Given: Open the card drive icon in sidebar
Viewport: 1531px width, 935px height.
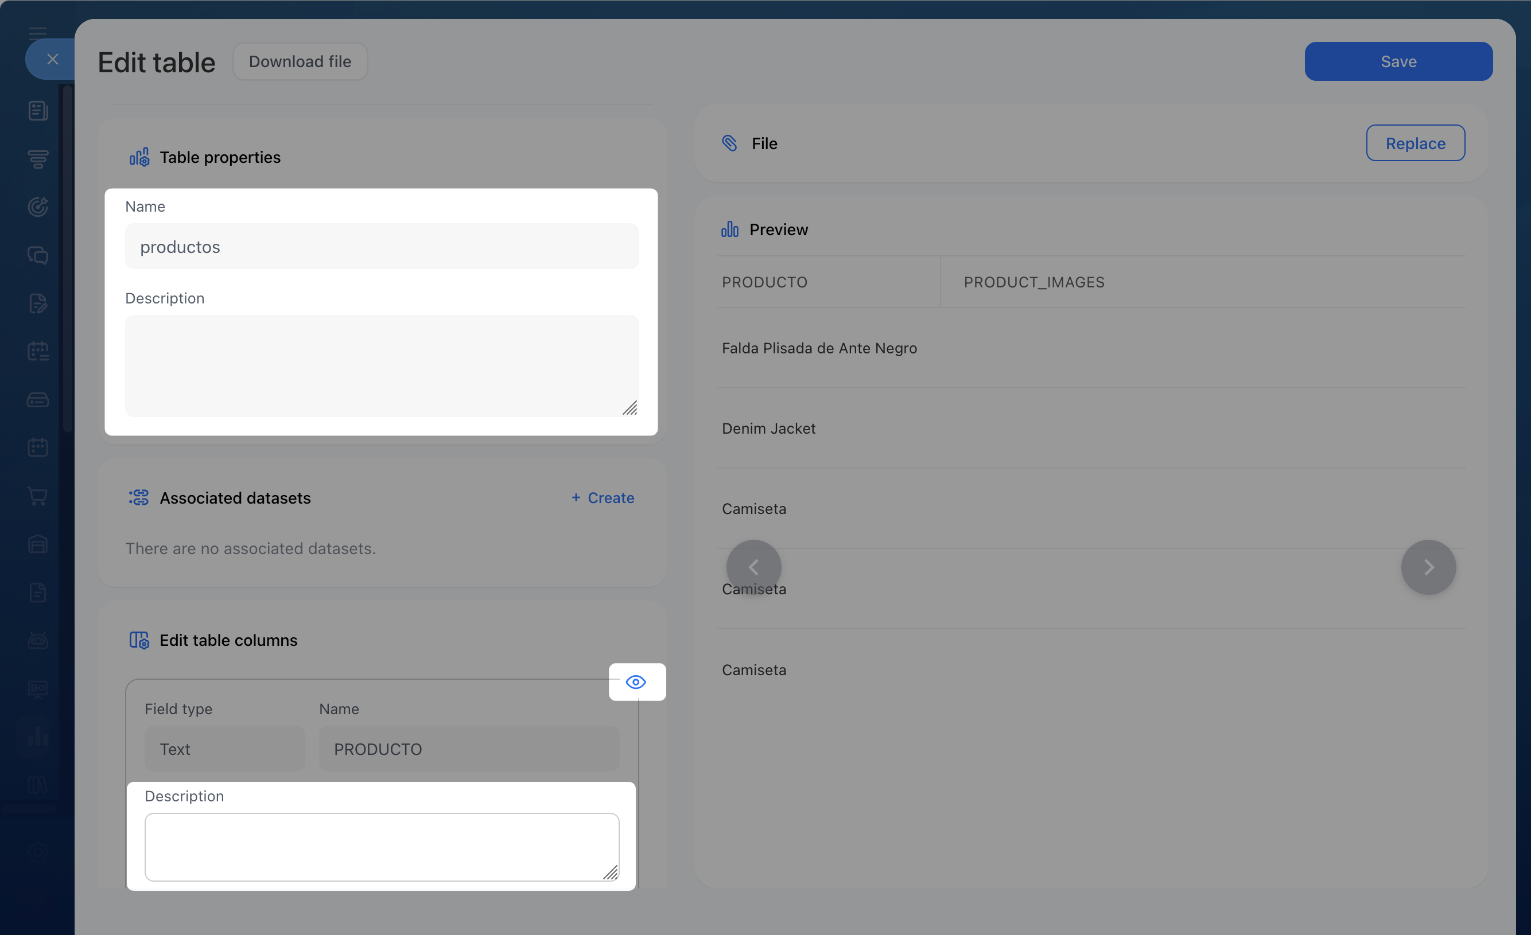Looking at the screenshot, I should tap(38, 399).
